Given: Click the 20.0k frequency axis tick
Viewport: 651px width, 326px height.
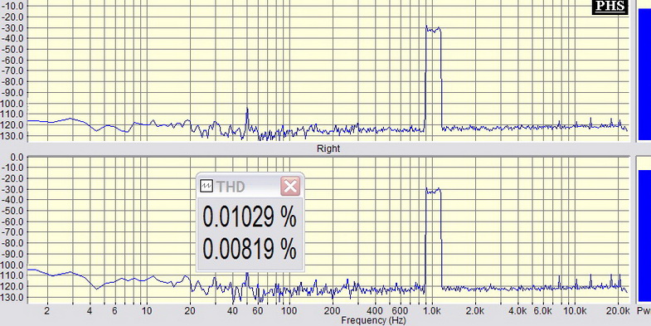Looking at the screenshot, I should point(617,311).
